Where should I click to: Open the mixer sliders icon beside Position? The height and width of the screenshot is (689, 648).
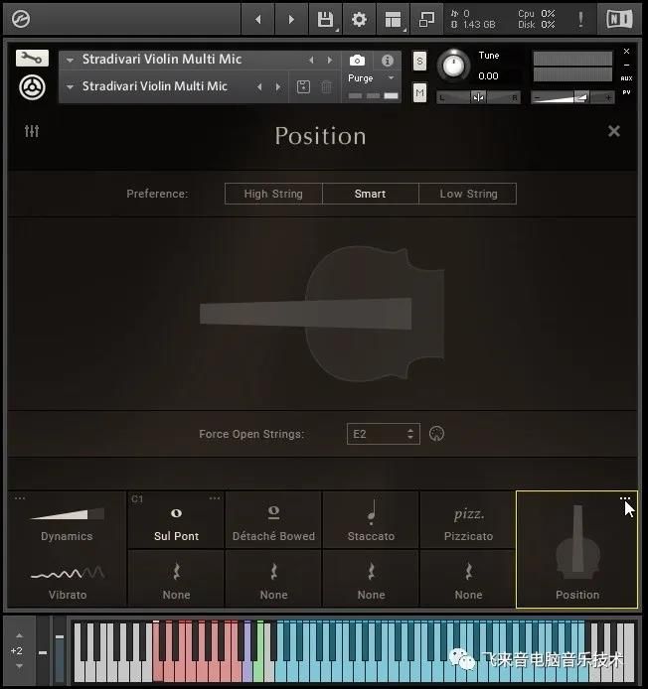tap(32, 130)
